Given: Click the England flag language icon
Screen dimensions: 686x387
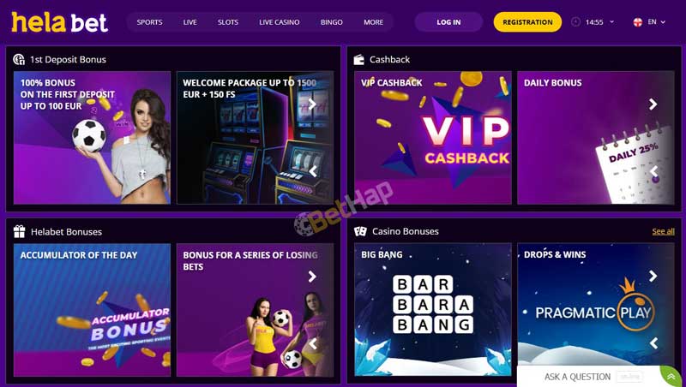Looking at the screenshot, I should click(638, 22).
